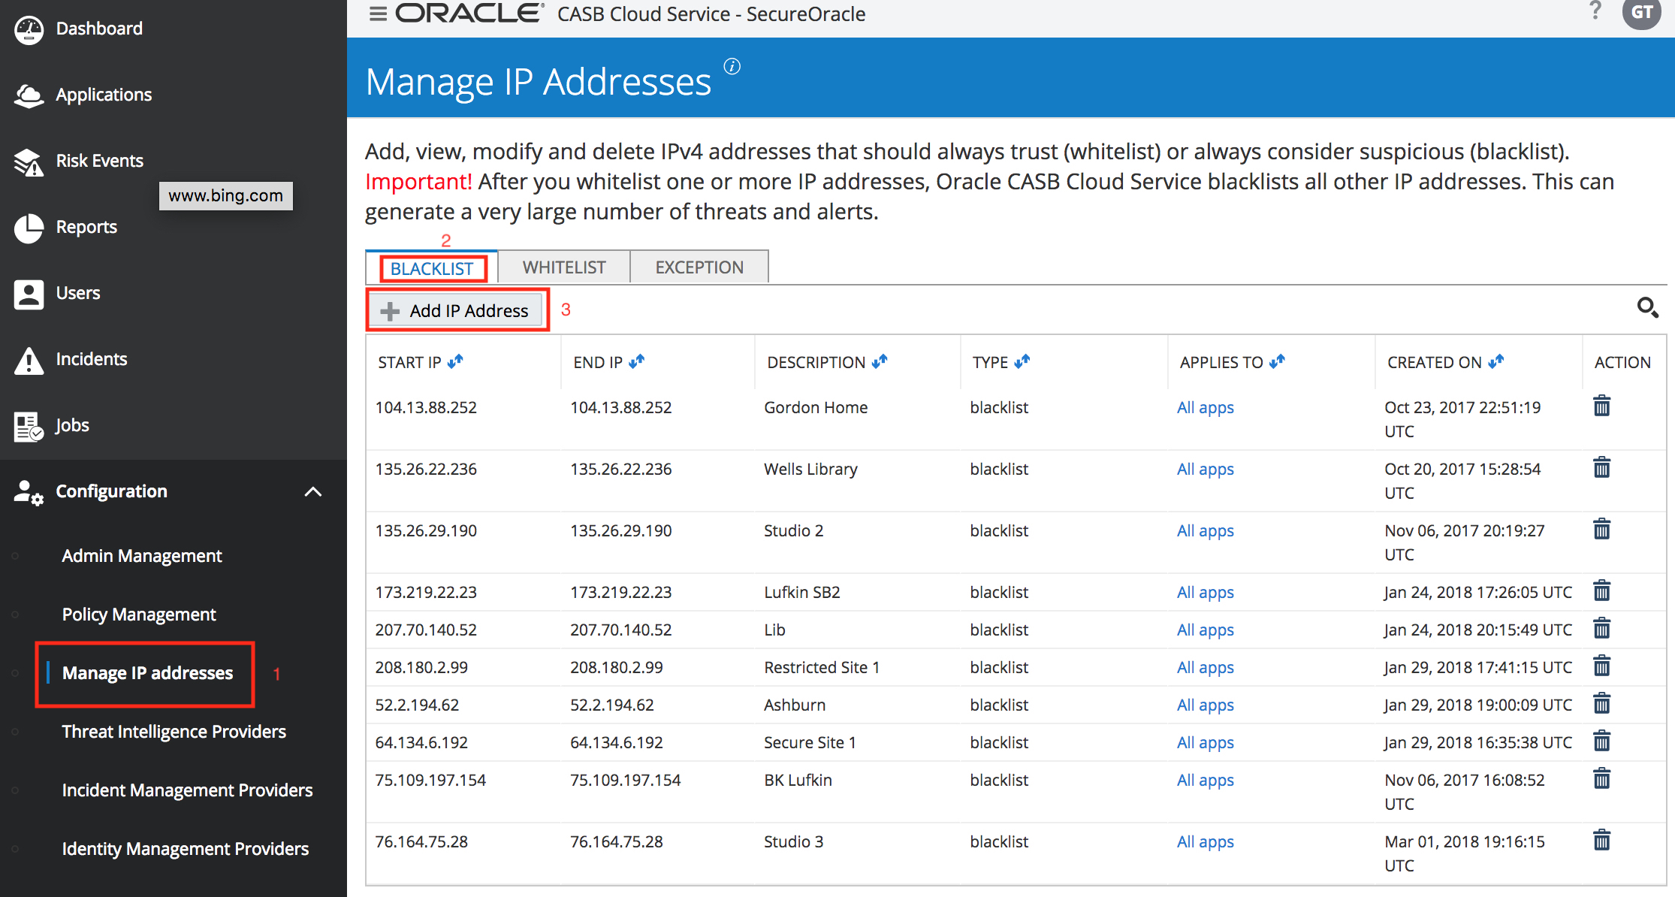Sort the table by APPLIES TO
This screenshot has height=897, width=1675.
click(1277, 362)
